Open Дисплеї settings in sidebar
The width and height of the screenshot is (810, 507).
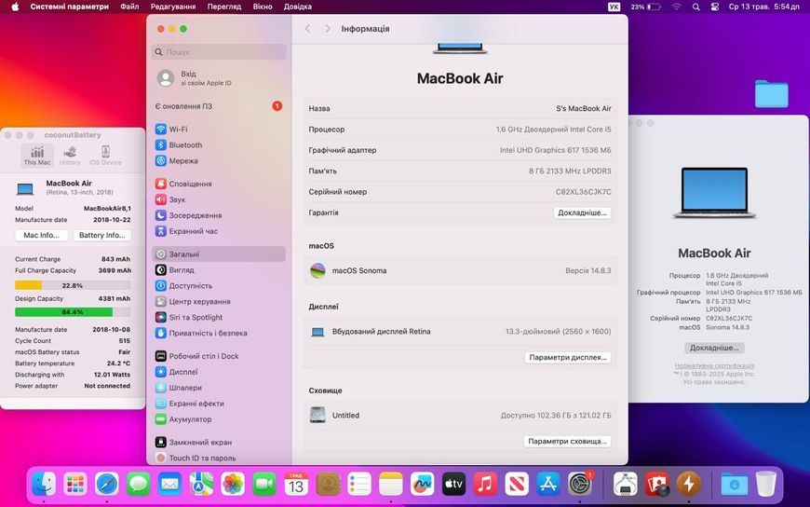point(220,372)
